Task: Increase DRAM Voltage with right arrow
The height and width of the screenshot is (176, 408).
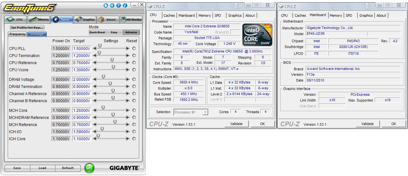Action: tap(128, 79)
